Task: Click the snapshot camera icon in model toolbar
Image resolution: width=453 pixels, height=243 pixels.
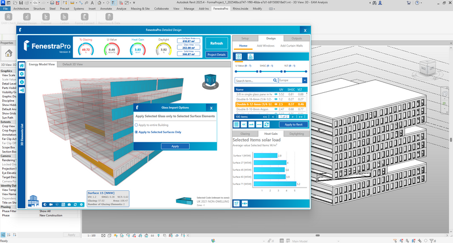Action: pos(69,204)
